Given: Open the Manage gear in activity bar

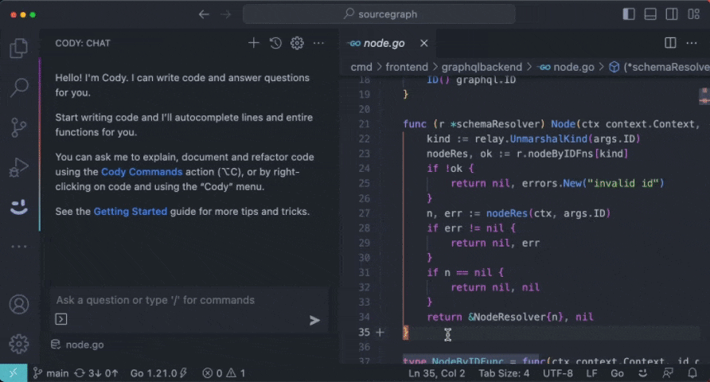Looking at the screenshot, I should point(18,344).
